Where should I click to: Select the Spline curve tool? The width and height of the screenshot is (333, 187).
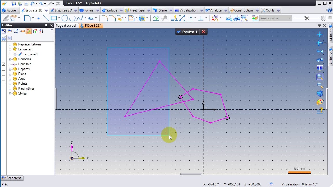point(80,18)
